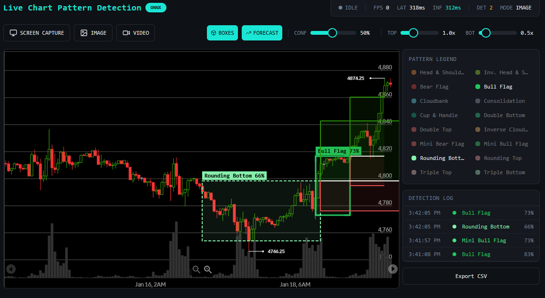
Task: Click the Head & Shoulders legend dot
Action: click(x=414, y=72)
